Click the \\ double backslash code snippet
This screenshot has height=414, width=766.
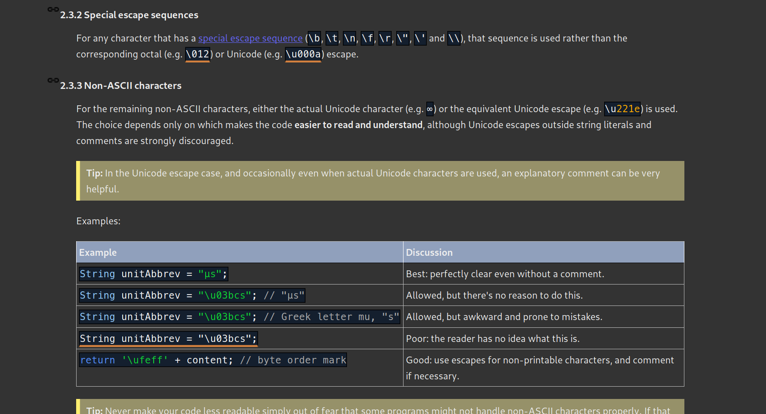pos(454,38)
